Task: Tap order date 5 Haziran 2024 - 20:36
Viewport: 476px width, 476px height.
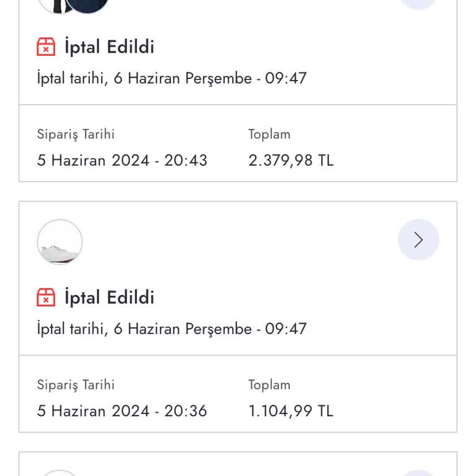Action: coord(122,411)
